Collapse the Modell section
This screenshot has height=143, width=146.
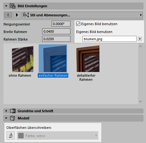pyautogui.click(x=6, y=118)
